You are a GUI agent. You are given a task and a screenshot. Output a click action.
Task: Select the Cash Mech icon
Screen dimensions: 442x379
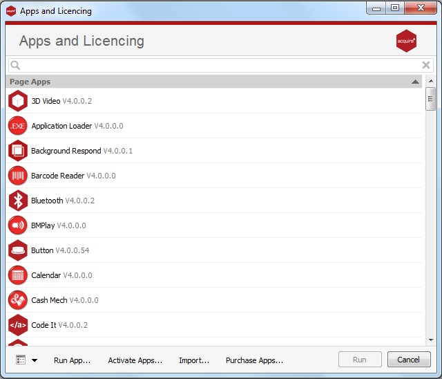tap(18, 300)
